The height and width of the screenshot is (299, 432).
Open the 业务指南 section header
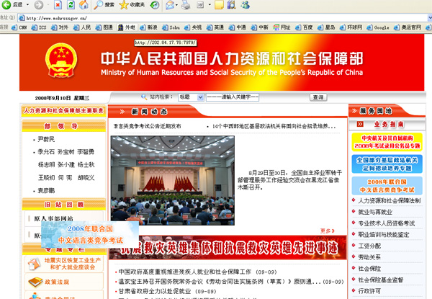pos(388,125)
